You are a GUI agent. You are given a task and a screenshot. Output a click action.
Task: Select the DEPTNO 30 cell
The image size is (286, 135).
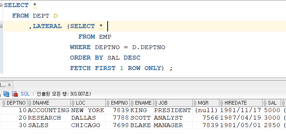14,125
